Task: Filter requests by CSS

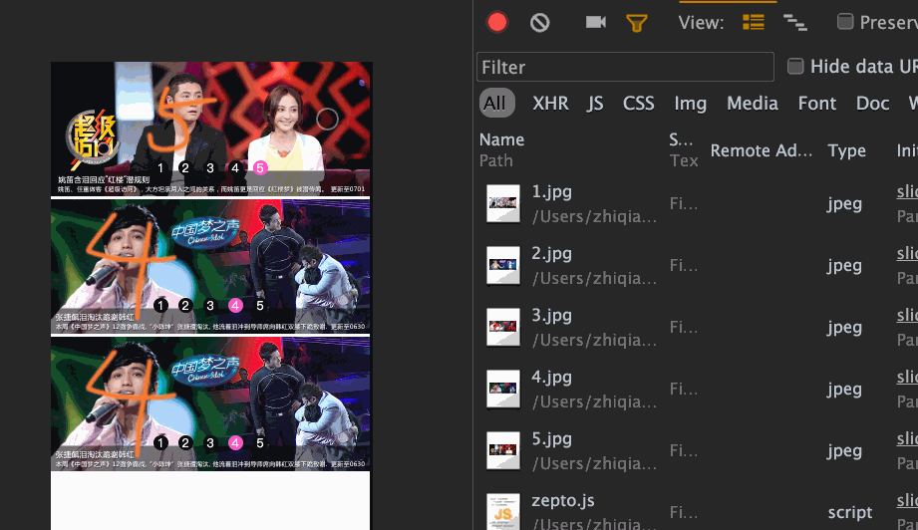Action: coord(638,104)
